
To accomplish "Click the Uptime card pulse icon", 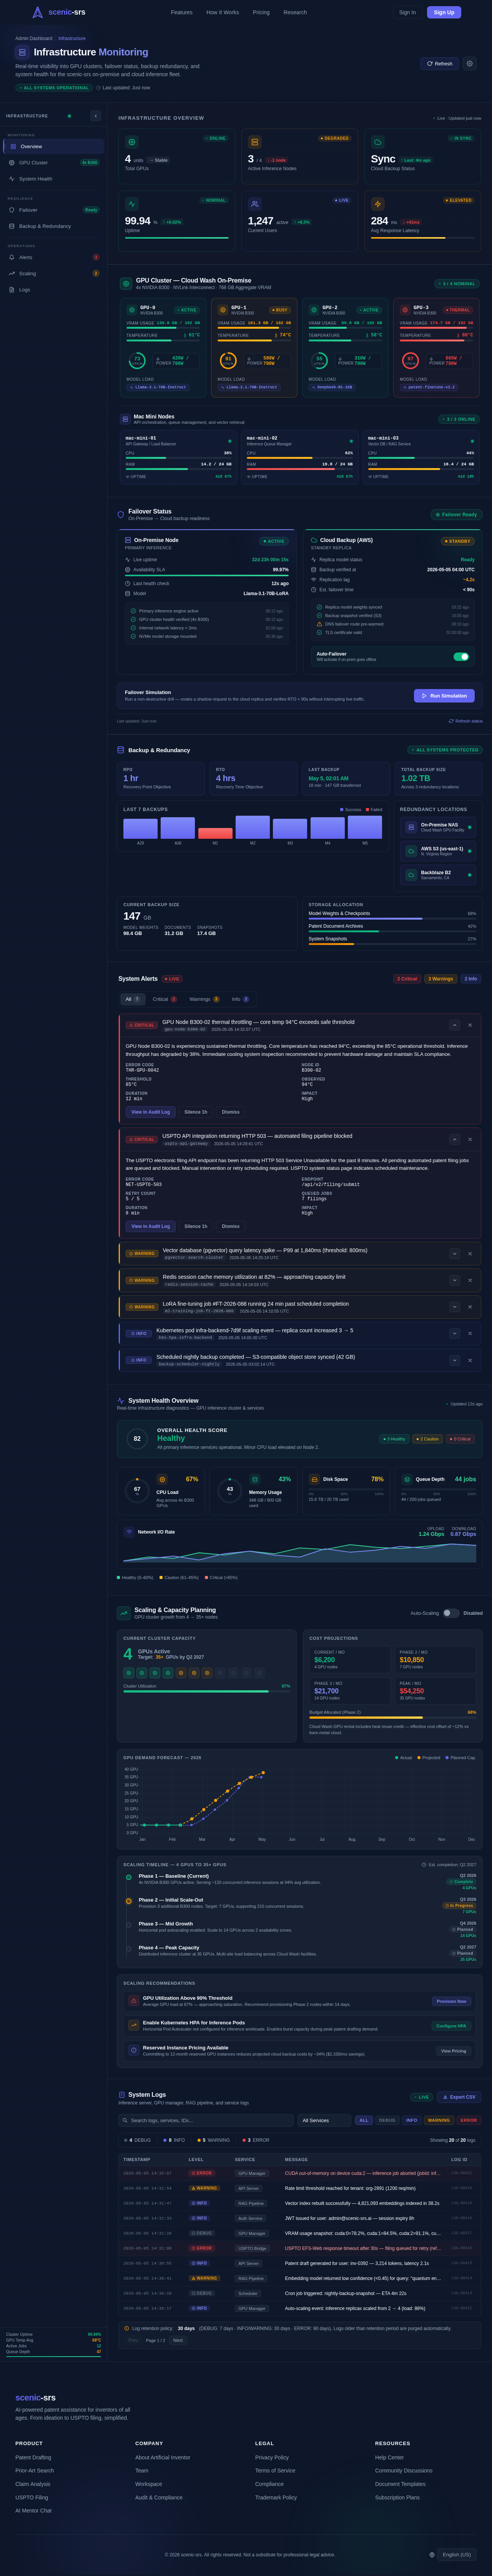I will [x=132, y=204].
